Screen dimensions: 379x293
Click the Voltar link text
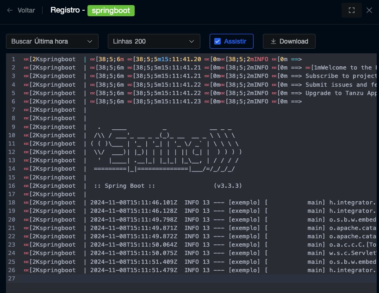(x=26, y=10)
